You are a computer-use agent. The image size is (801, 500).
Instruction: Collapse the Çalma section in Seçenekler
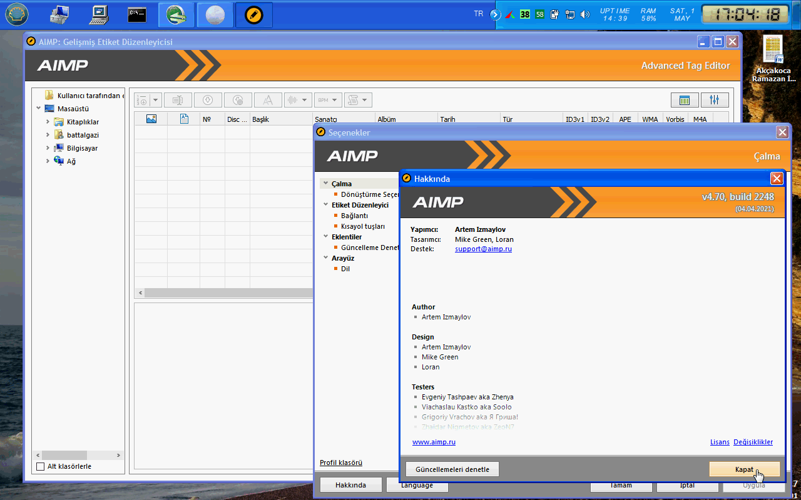click(326, 184)
